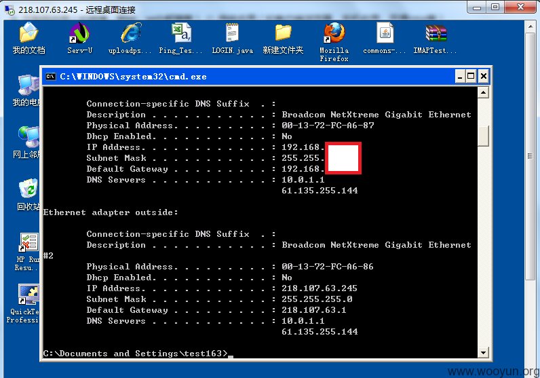Close the remote desktop connection window
540x378 pixels.
coord(521,7)
